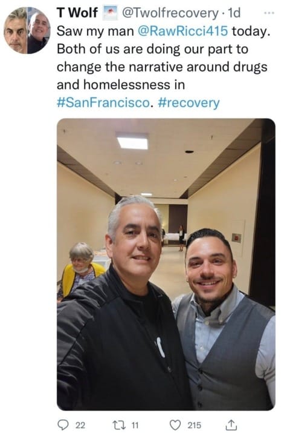Open the @RawRicci415 mention link
This screenshot has height=433, width=290.
click(x=182, y=31)
